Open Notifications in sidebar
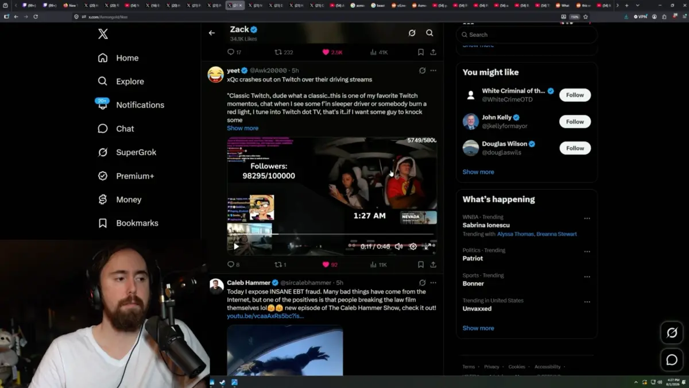Image resolution: width=689 pixels, height=388 pixels. point(131,105)
